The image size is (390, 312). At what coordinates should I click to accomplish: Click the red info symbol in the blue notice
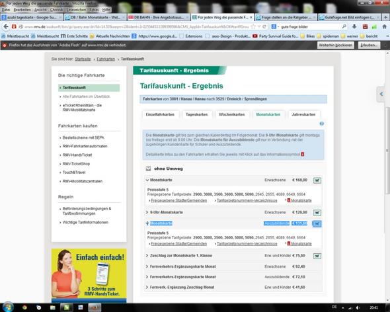click(x=303, y=154)
